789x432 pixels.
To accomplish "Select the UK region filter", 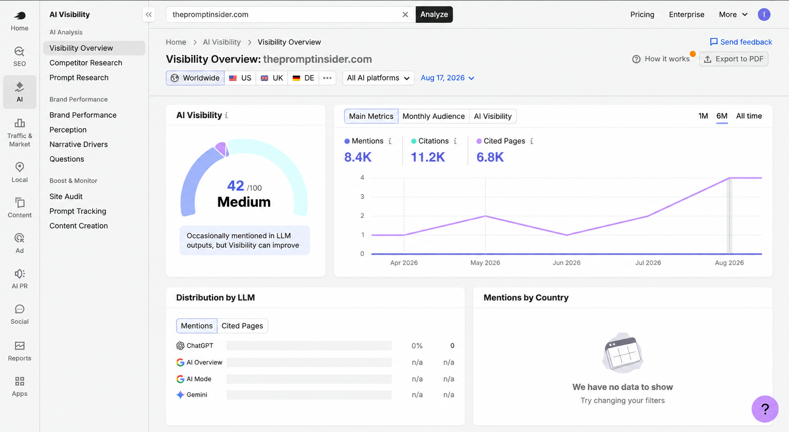I will pyautogui.click(x=272, y=78).
